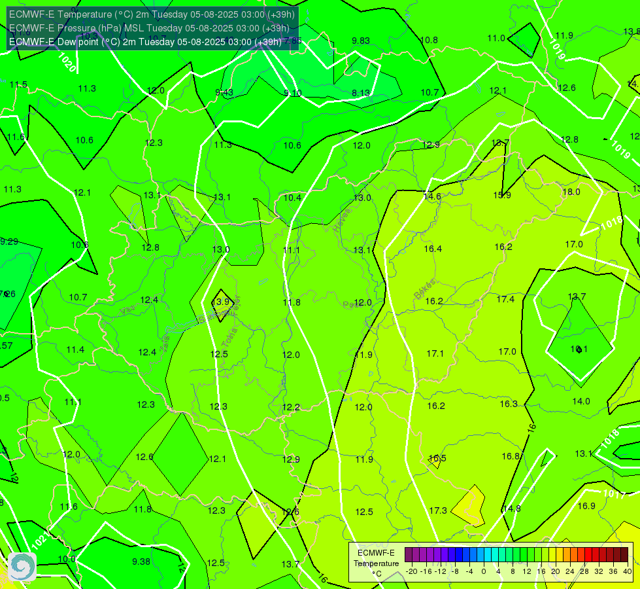Click the 17.4 temperature value

[505, 300]
